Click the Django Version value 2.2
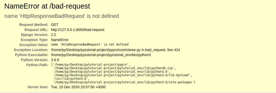The image size is (276, 93). tap(53, 35)
